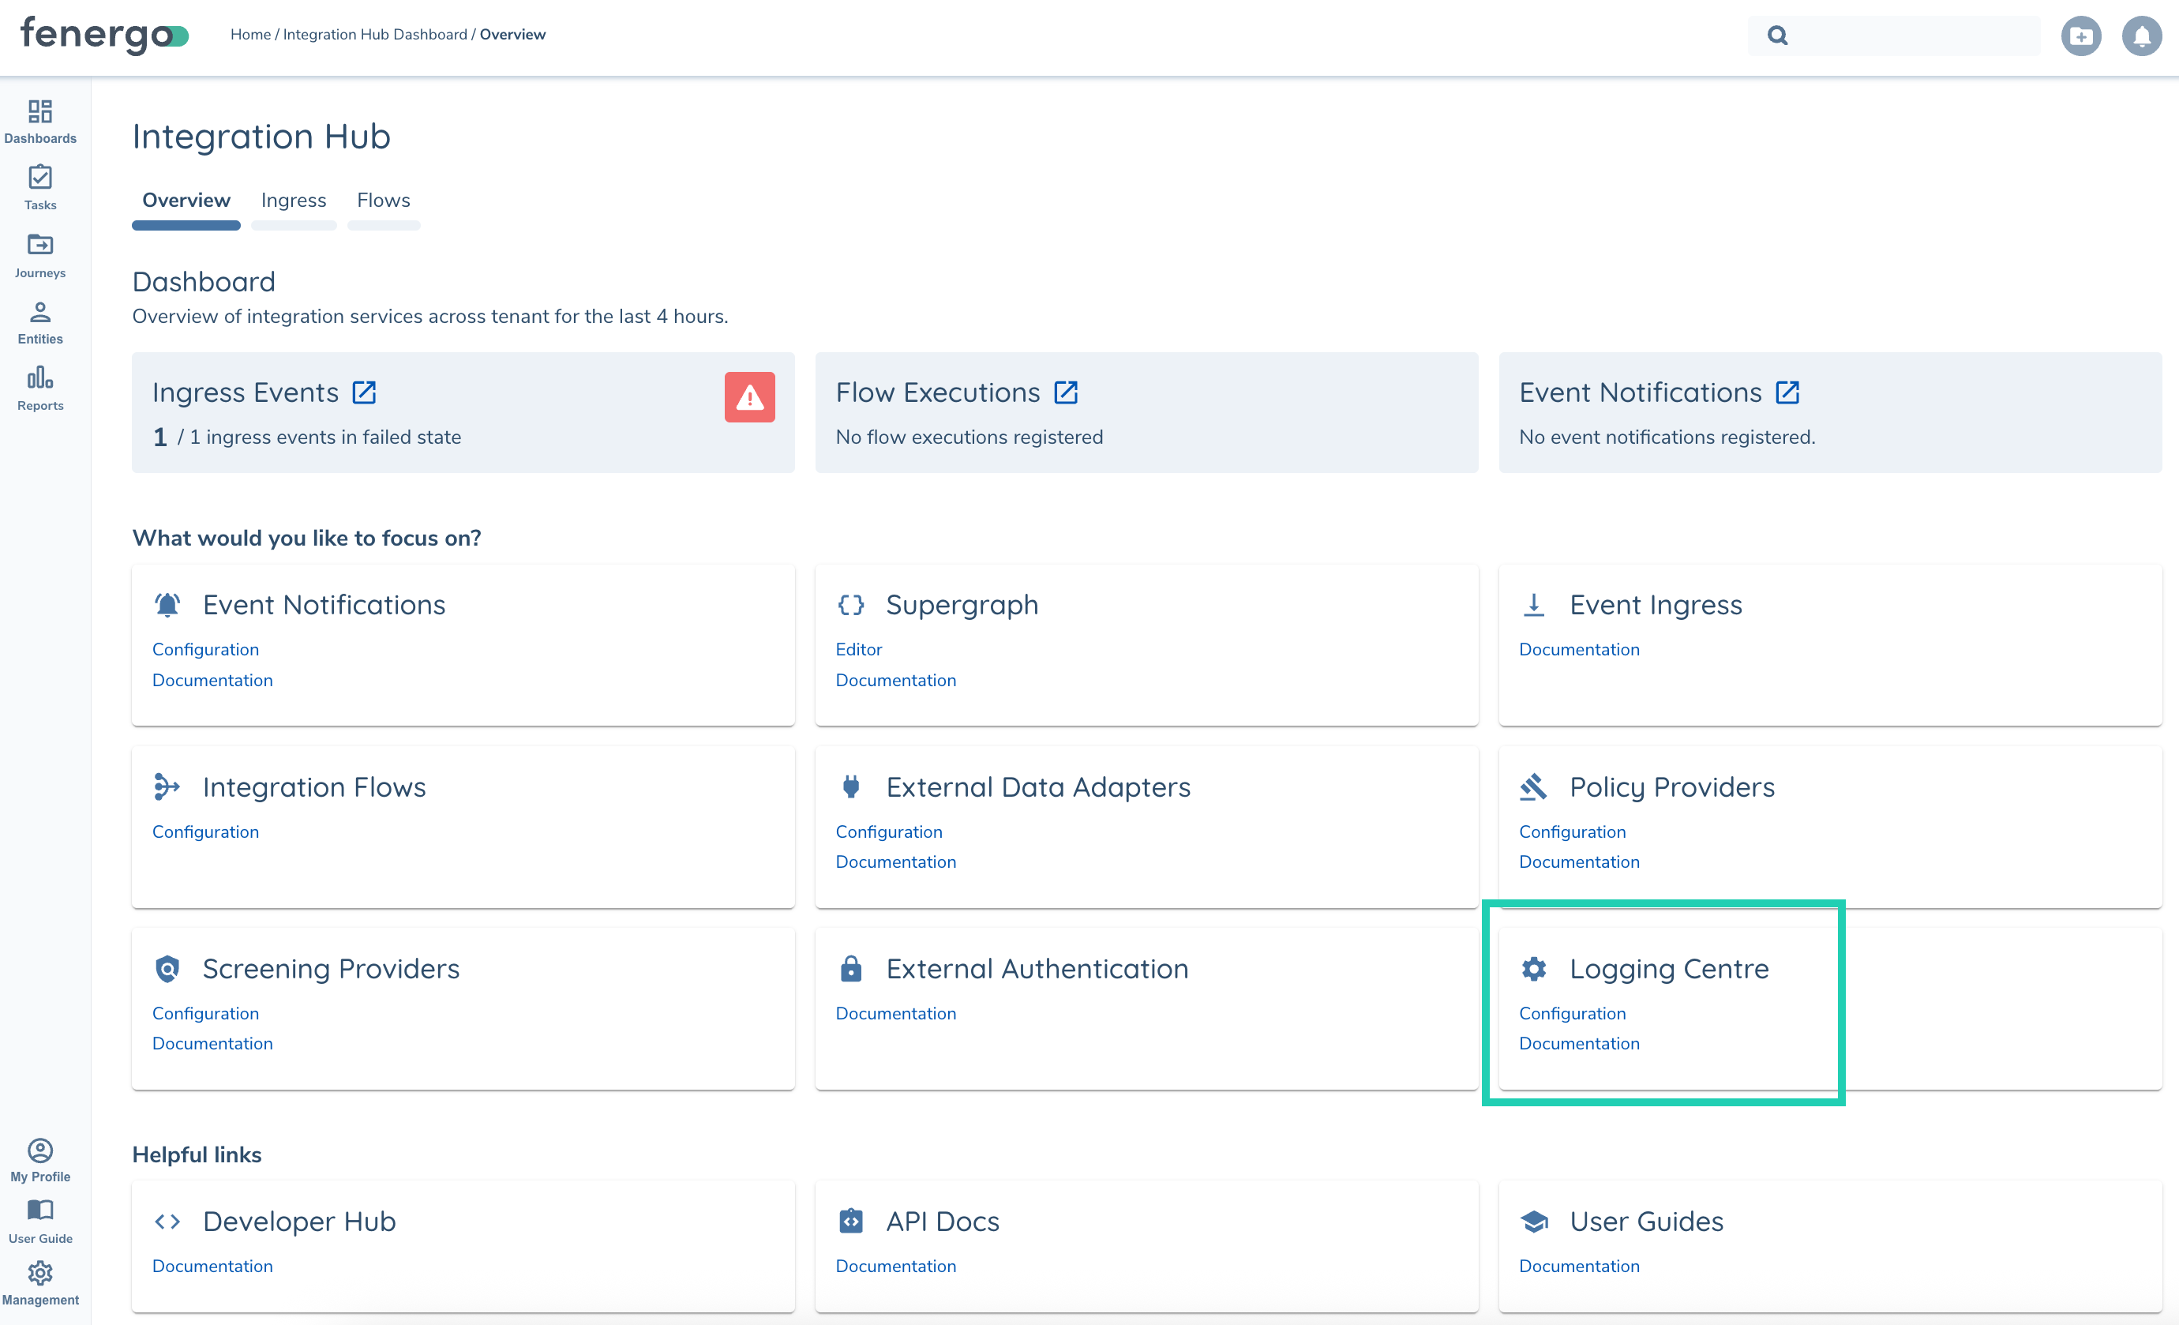Open the Tasks sidebar icon
The height and width of the screenshot is (1325, 2179).
point(39,187)
